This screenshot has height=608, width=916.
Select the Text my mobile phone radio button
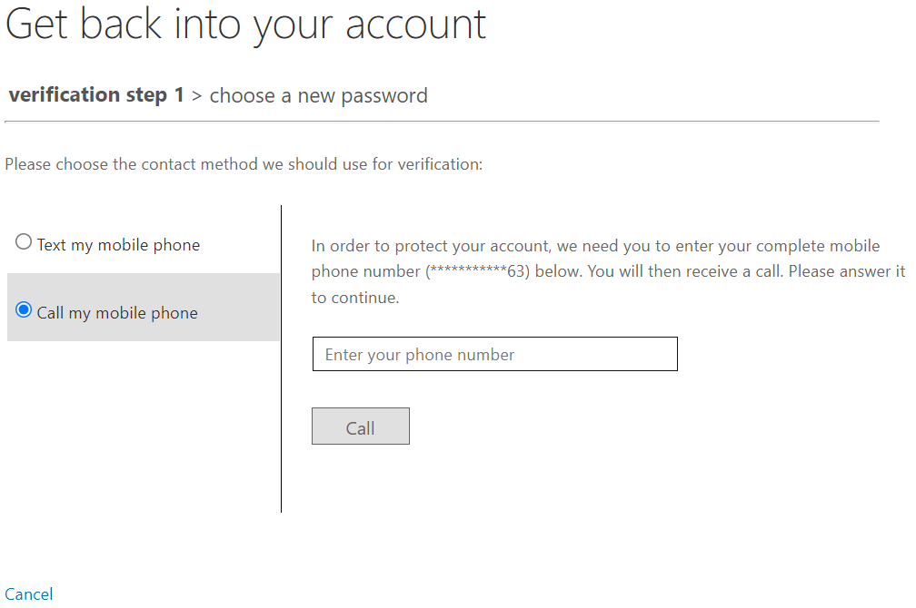24,241
